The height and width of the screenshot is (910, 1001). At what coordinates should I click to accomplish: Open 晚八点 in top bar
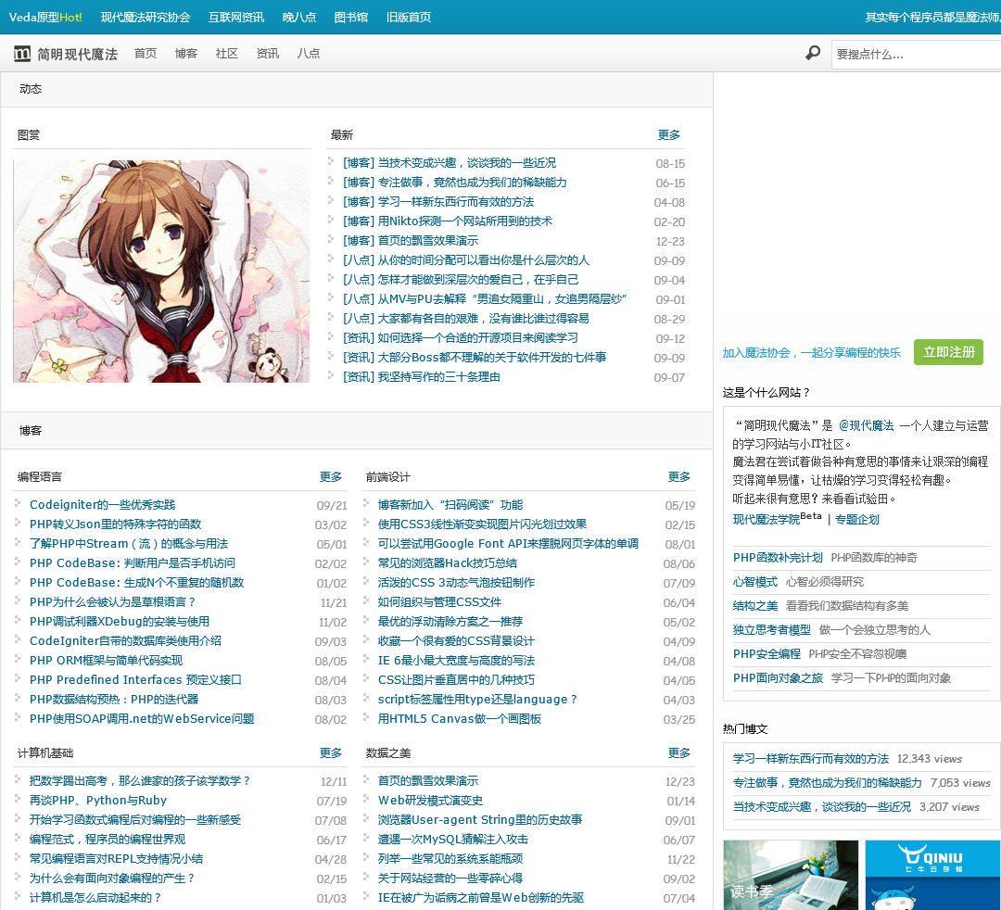(299, 18)
